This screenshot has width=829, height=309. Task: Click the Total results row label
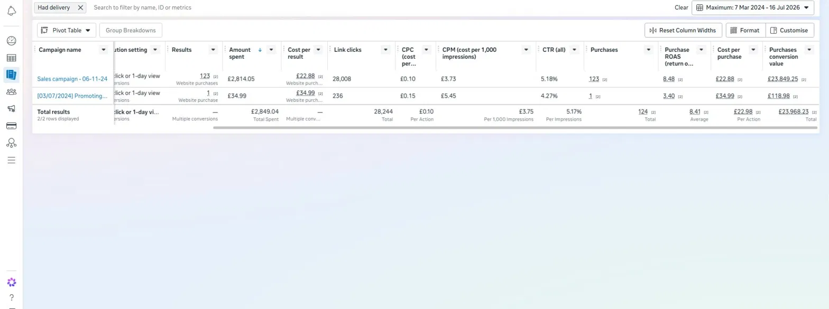(53, 112)
